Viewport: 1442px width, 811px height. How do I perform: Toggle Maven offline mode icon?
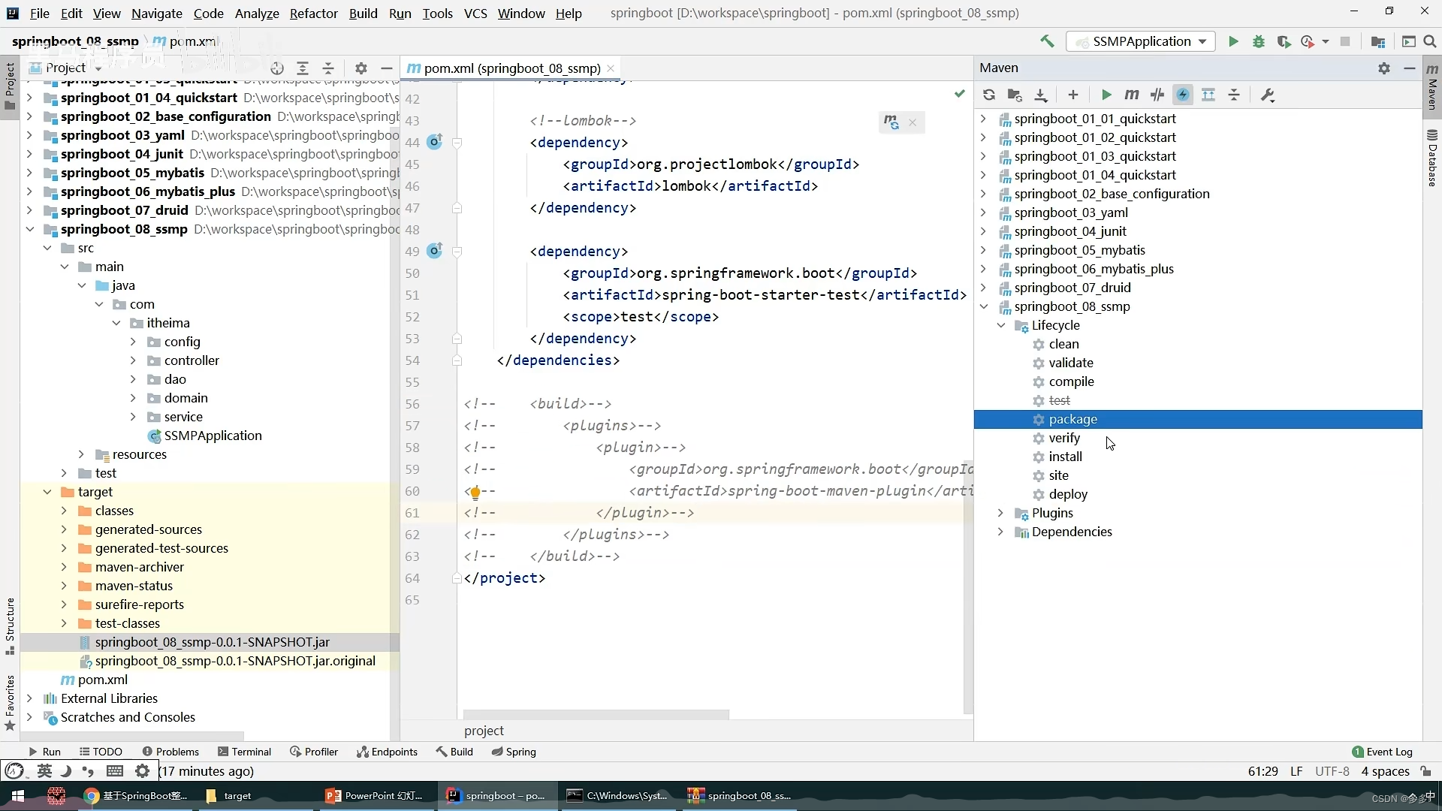[x=1157, y=95]
